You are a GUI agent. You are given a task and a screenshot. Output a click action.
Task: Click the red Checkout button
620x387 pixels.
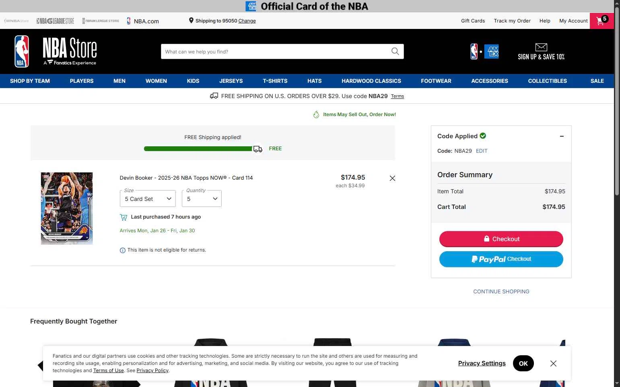tap(501, 239)
